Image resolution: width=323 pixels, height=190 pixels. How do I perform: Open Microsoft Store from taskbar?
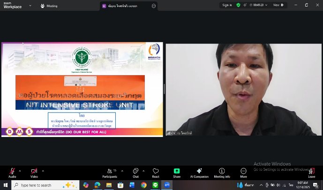[120, 185]
